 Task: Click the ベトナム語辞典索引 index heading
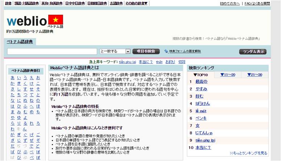[x=26, y=71]
